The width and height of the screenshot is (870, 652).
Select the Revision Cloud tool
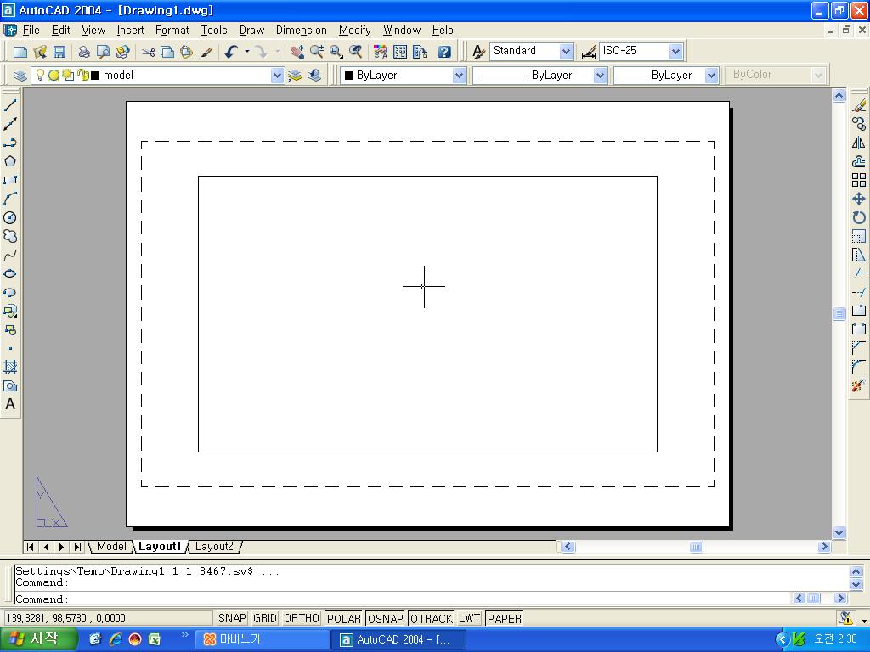coord(10,236)
